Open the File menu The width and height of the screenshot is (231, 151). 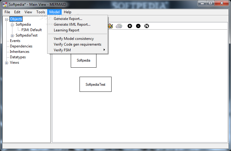[x=7, y=12]
